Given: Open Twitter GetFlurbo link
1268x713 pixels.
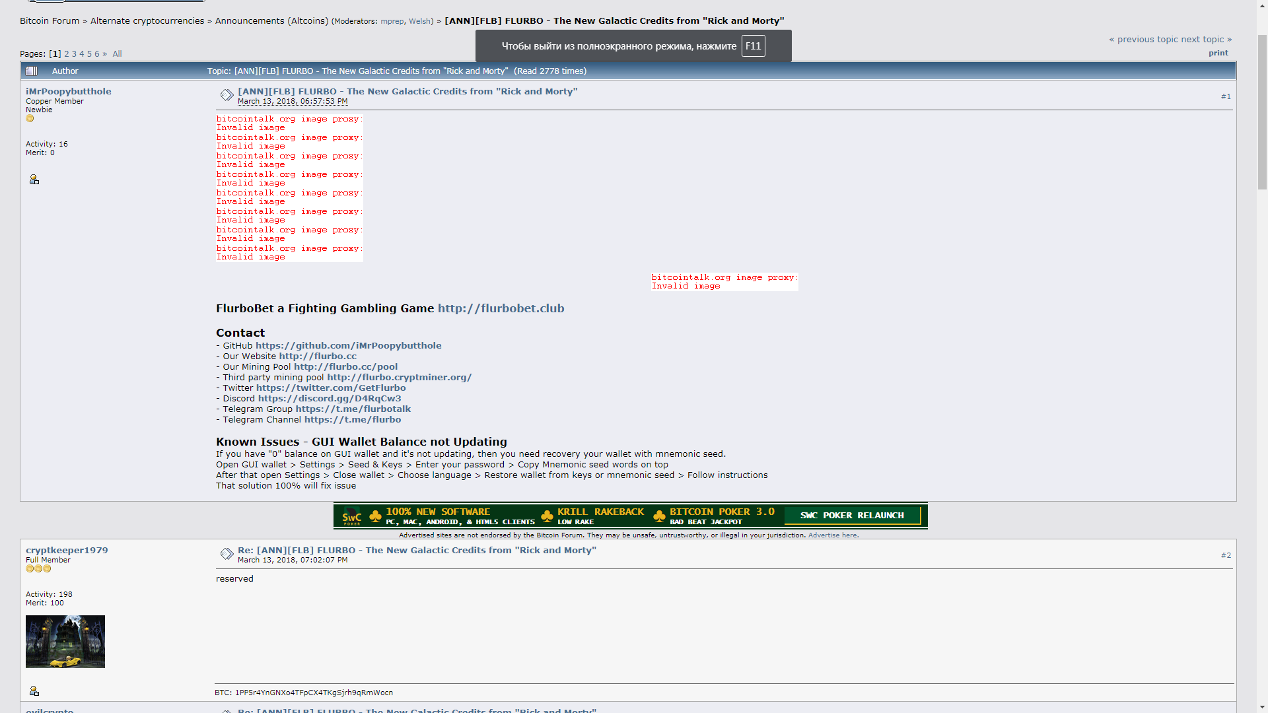Looking at the screenshot, I should [x=331, y=388].
